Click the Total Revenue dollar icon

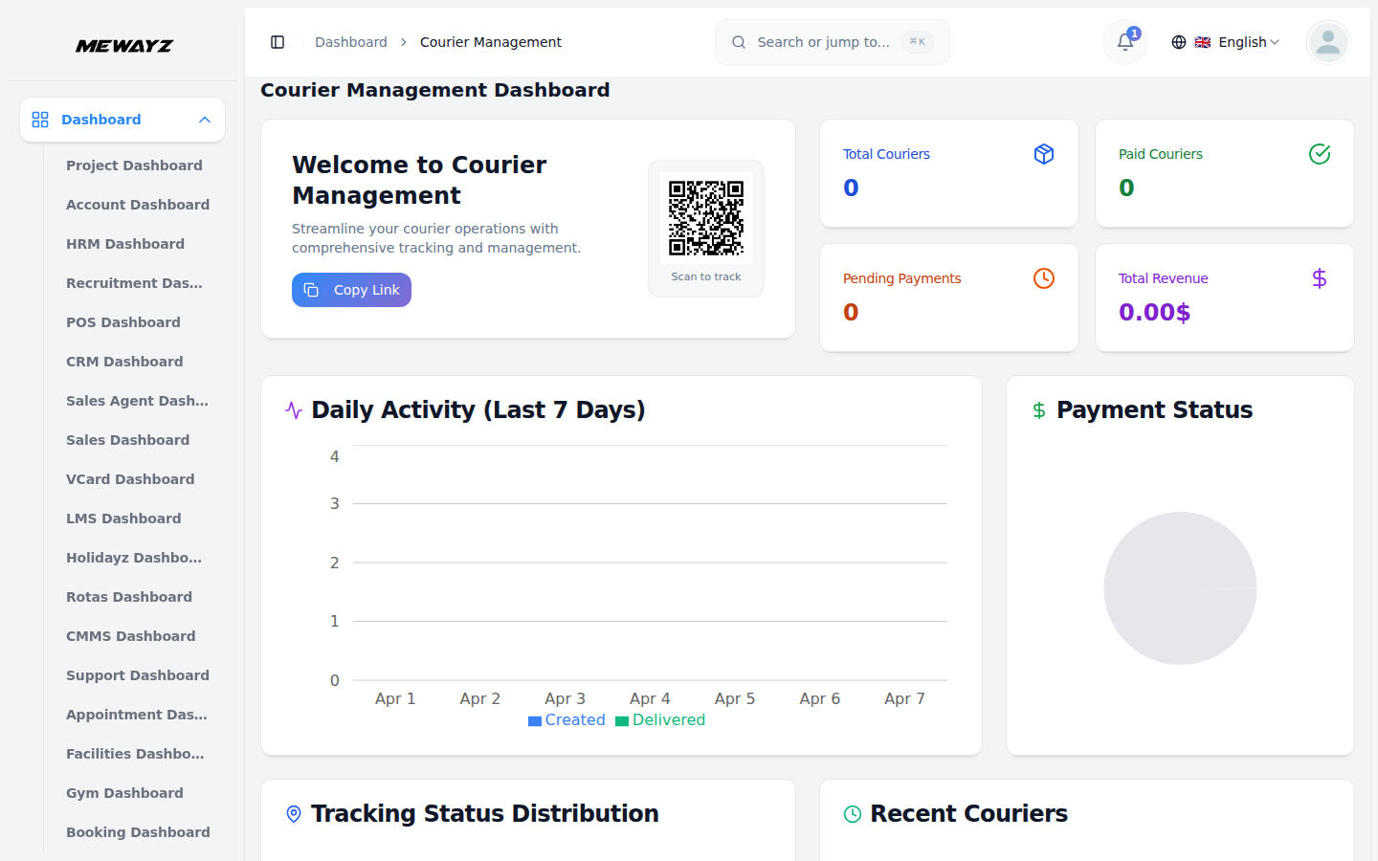pos(1320,278)
